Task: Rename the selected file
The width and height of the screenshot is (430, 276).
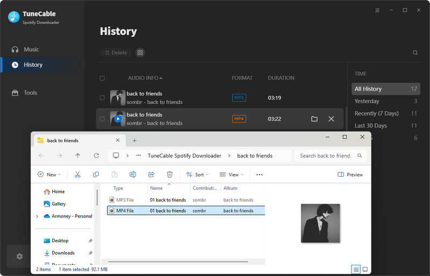Action: pos(133,175)
